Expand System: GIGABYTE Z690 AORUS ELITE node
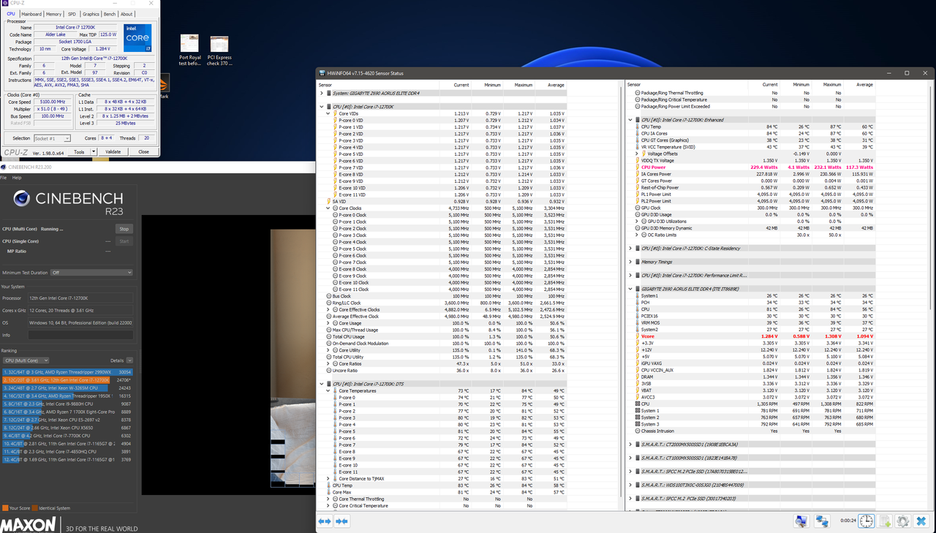 [x=322, y=93]
